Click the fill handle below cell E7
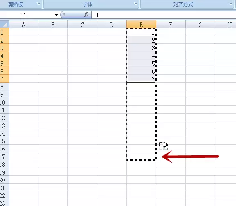Screen dimensions: 236x206 [156, 83]
